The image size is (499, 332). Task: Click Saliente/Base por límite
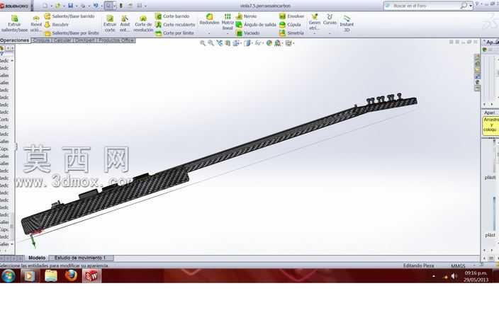72,33
